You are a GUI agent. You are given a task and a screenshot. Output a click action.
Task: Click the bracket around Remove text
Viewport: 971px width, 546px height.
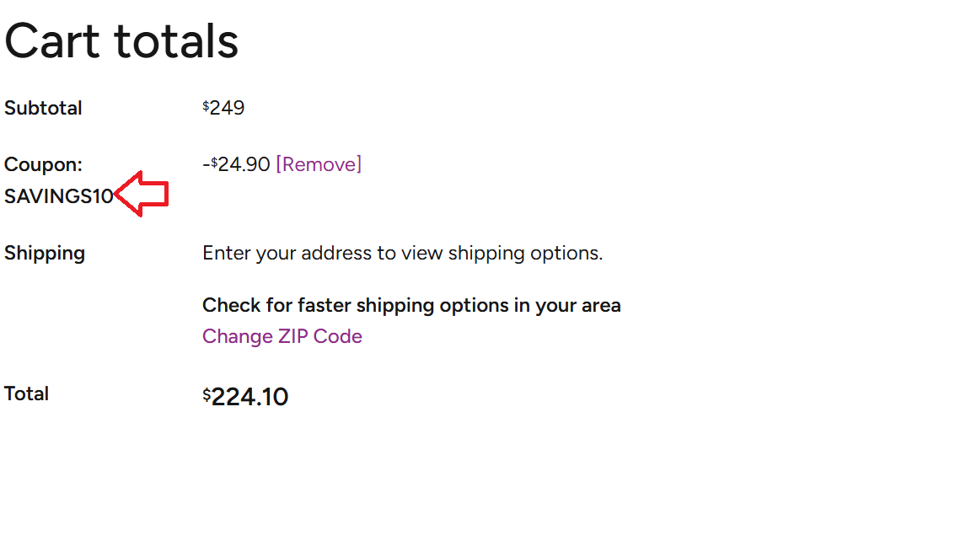(279, 163)
